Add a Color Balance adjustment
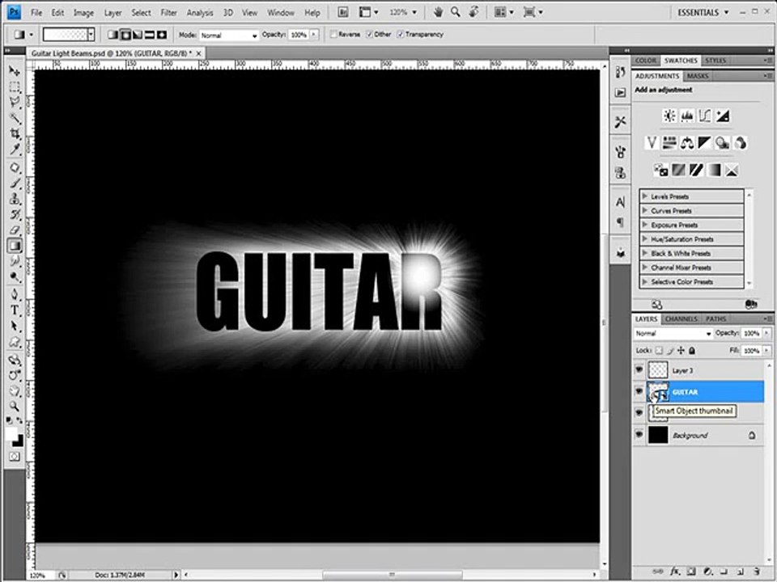This screenshot has width=777, height=582. pos(687,144)
